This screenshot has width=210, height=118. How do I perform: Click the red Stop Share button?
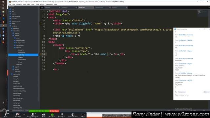pos(54,111)
